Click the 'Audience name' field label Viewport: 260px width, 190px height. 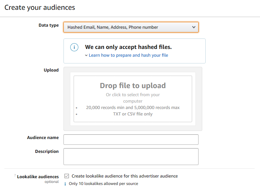pyautogui.click(x=43, y=138)
